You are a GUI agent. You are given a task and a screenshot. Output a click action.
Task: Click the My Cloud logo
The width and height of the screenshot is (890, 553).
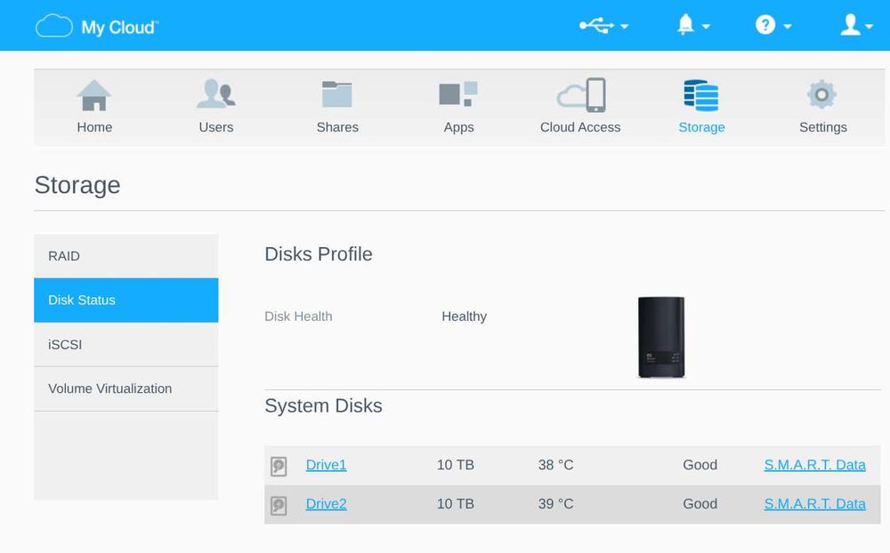[x=97, y=26]
